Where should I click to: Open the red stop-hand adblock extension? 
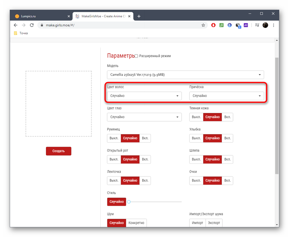(213, 25)
